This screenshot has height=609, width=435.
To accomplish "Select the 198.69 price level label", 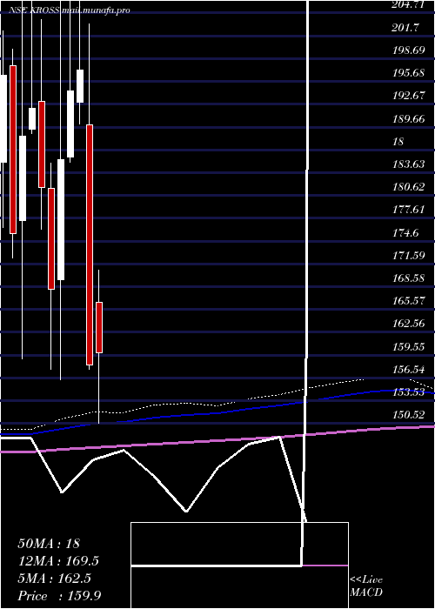I will point(409,50).
